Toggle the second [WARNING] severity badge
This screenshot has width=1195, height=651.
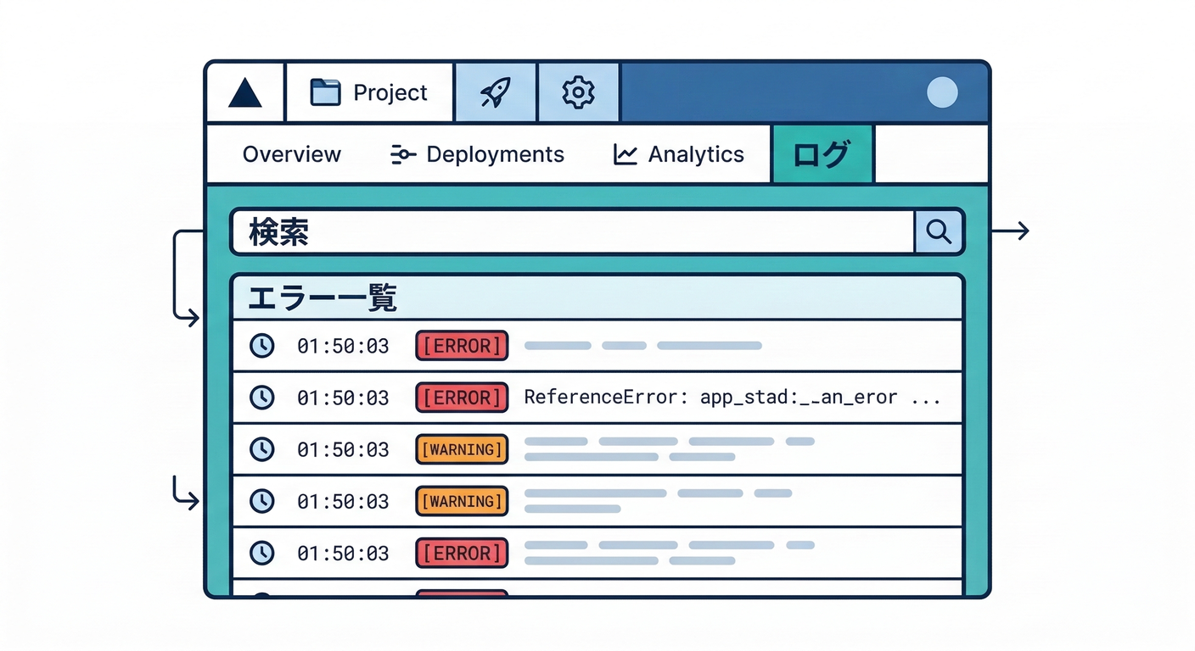(x=461, y=501)
